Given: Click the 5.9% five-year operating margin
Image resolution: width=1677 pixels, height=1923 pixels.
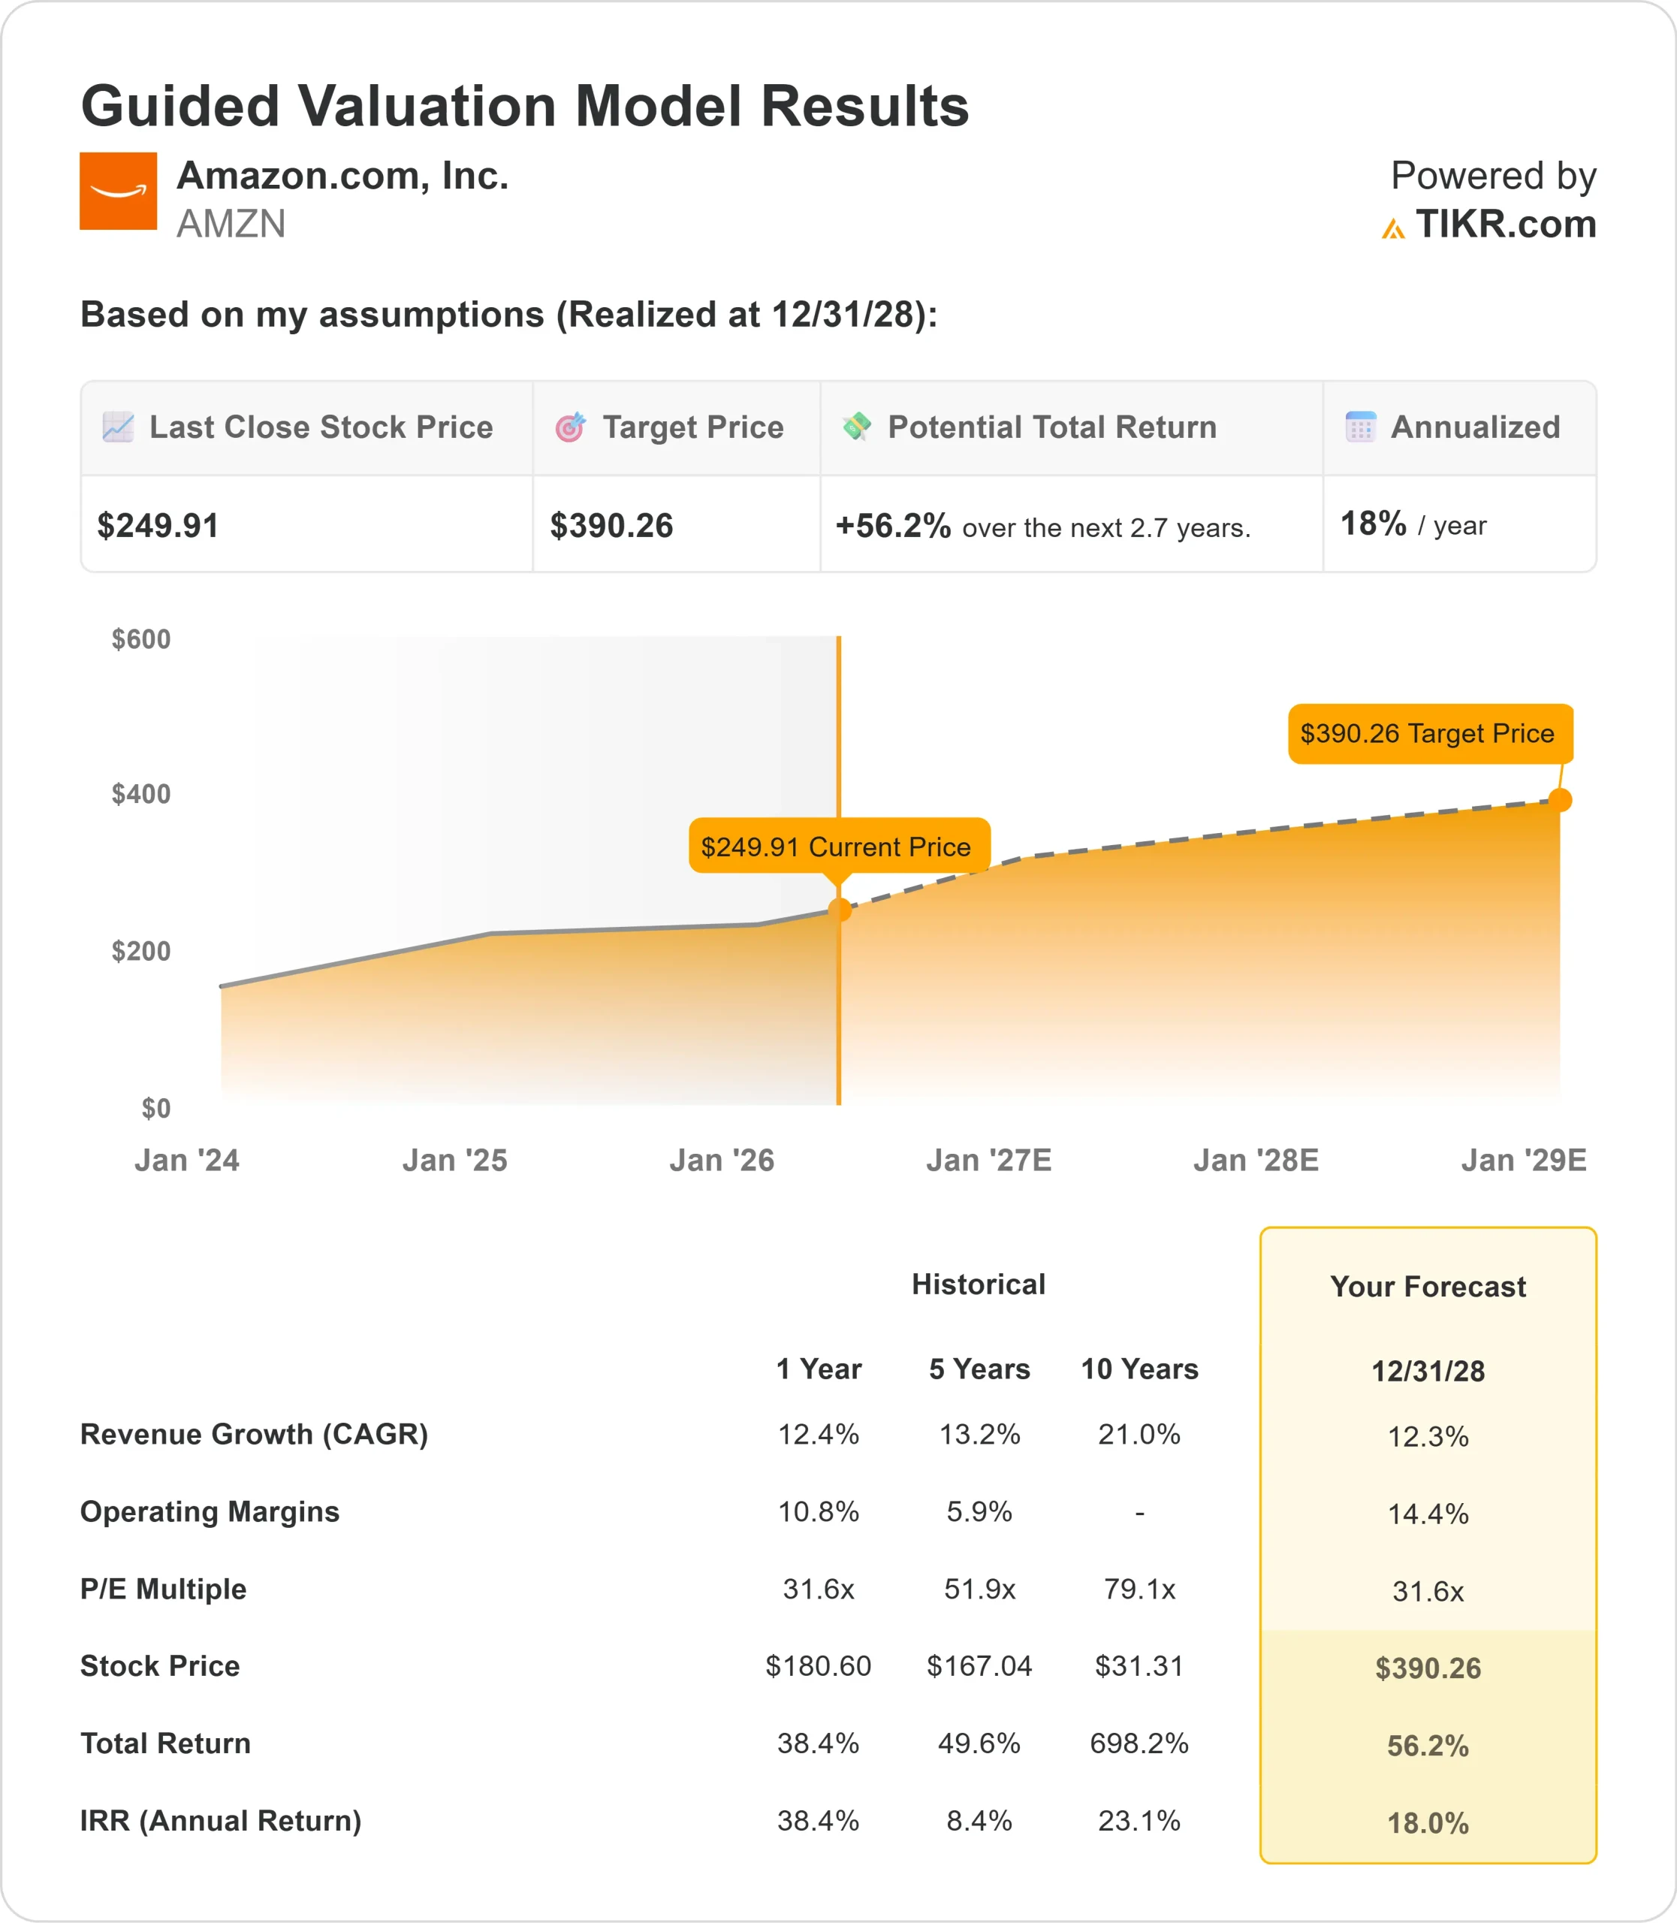Looking at the screenshot, I should [x=980, y=1512].
